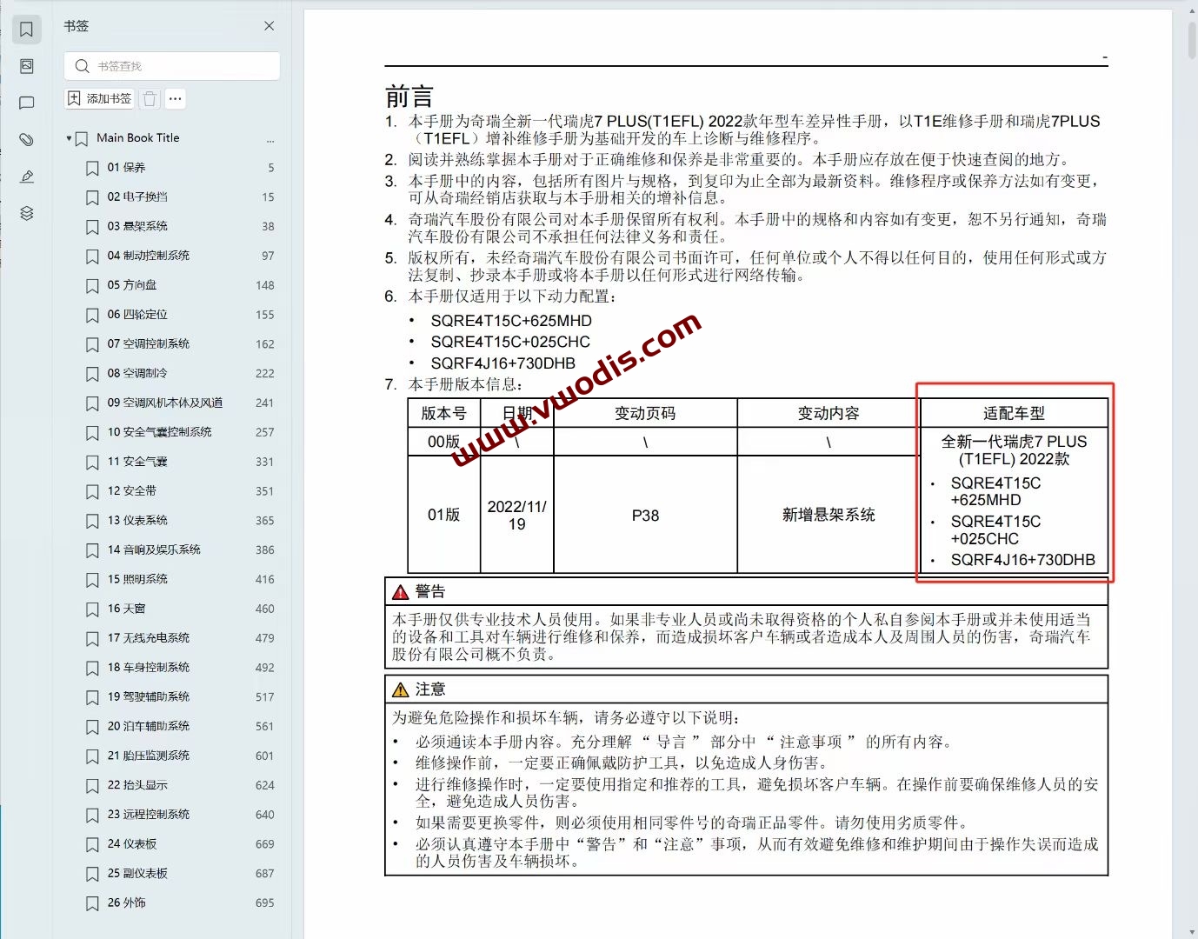This screenshot has width=1198, height=939.
Task: Click the 前言 heading in document
Action: (409, 97)
